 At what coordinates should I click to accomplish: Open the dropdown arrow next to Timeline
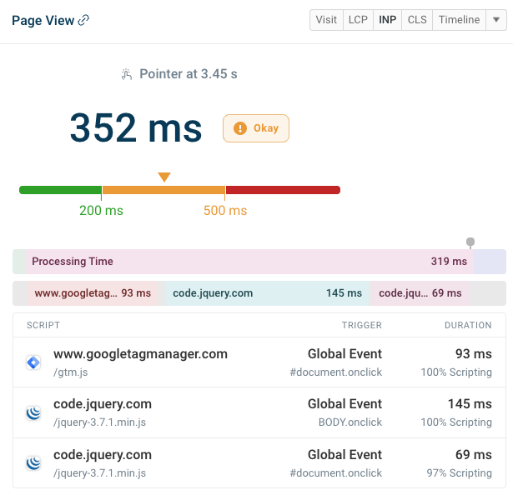(x=495, y=20)
